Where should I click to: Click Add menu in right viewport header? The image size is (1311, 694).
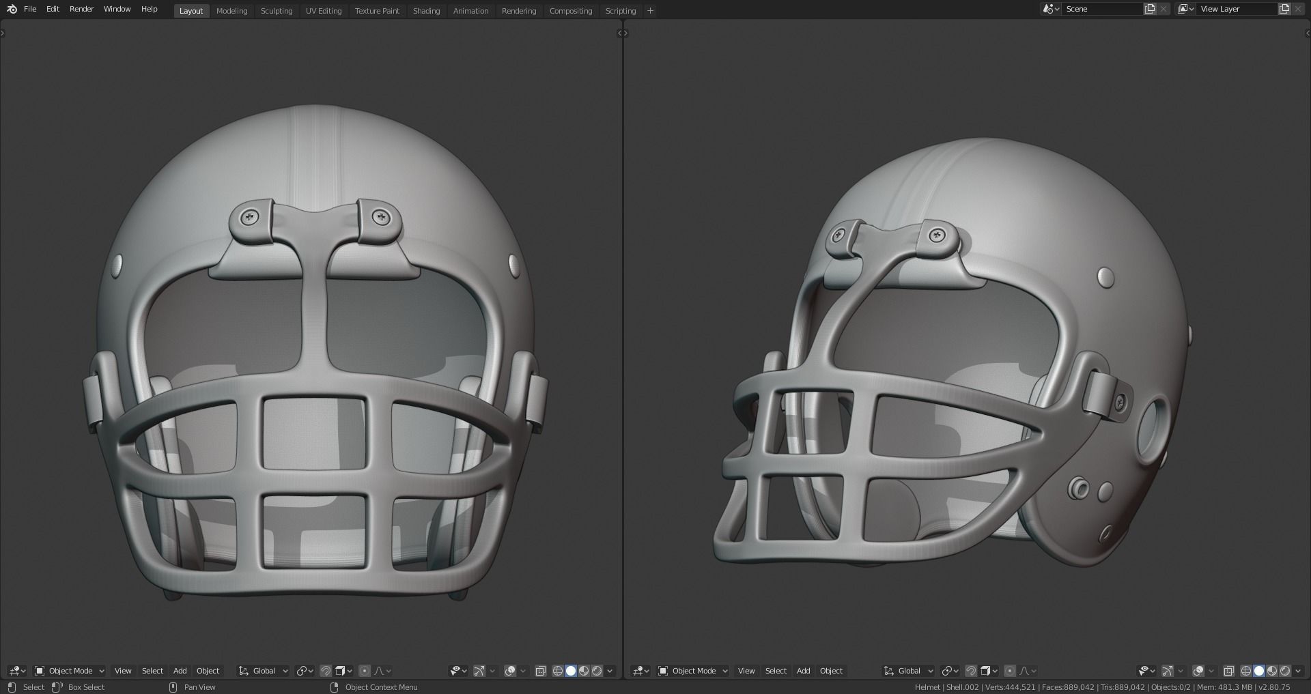click(803, 671)
